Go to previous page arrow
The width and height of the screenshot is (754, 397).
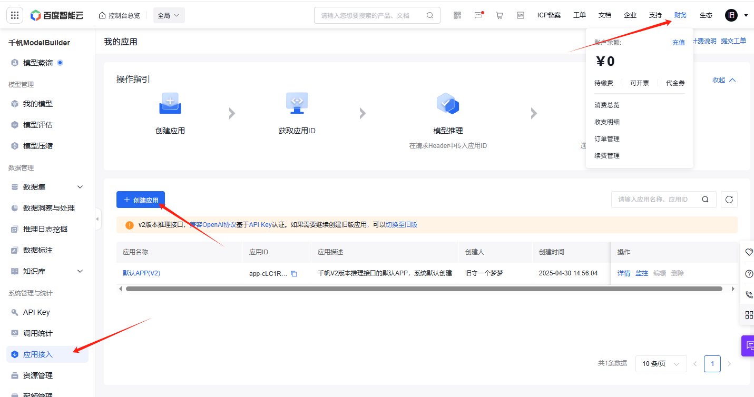pos(696,364)
